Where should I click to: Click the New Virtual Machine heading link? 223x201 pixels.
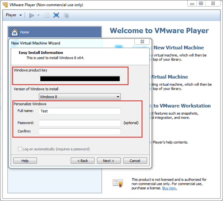(x=179, y=48)
